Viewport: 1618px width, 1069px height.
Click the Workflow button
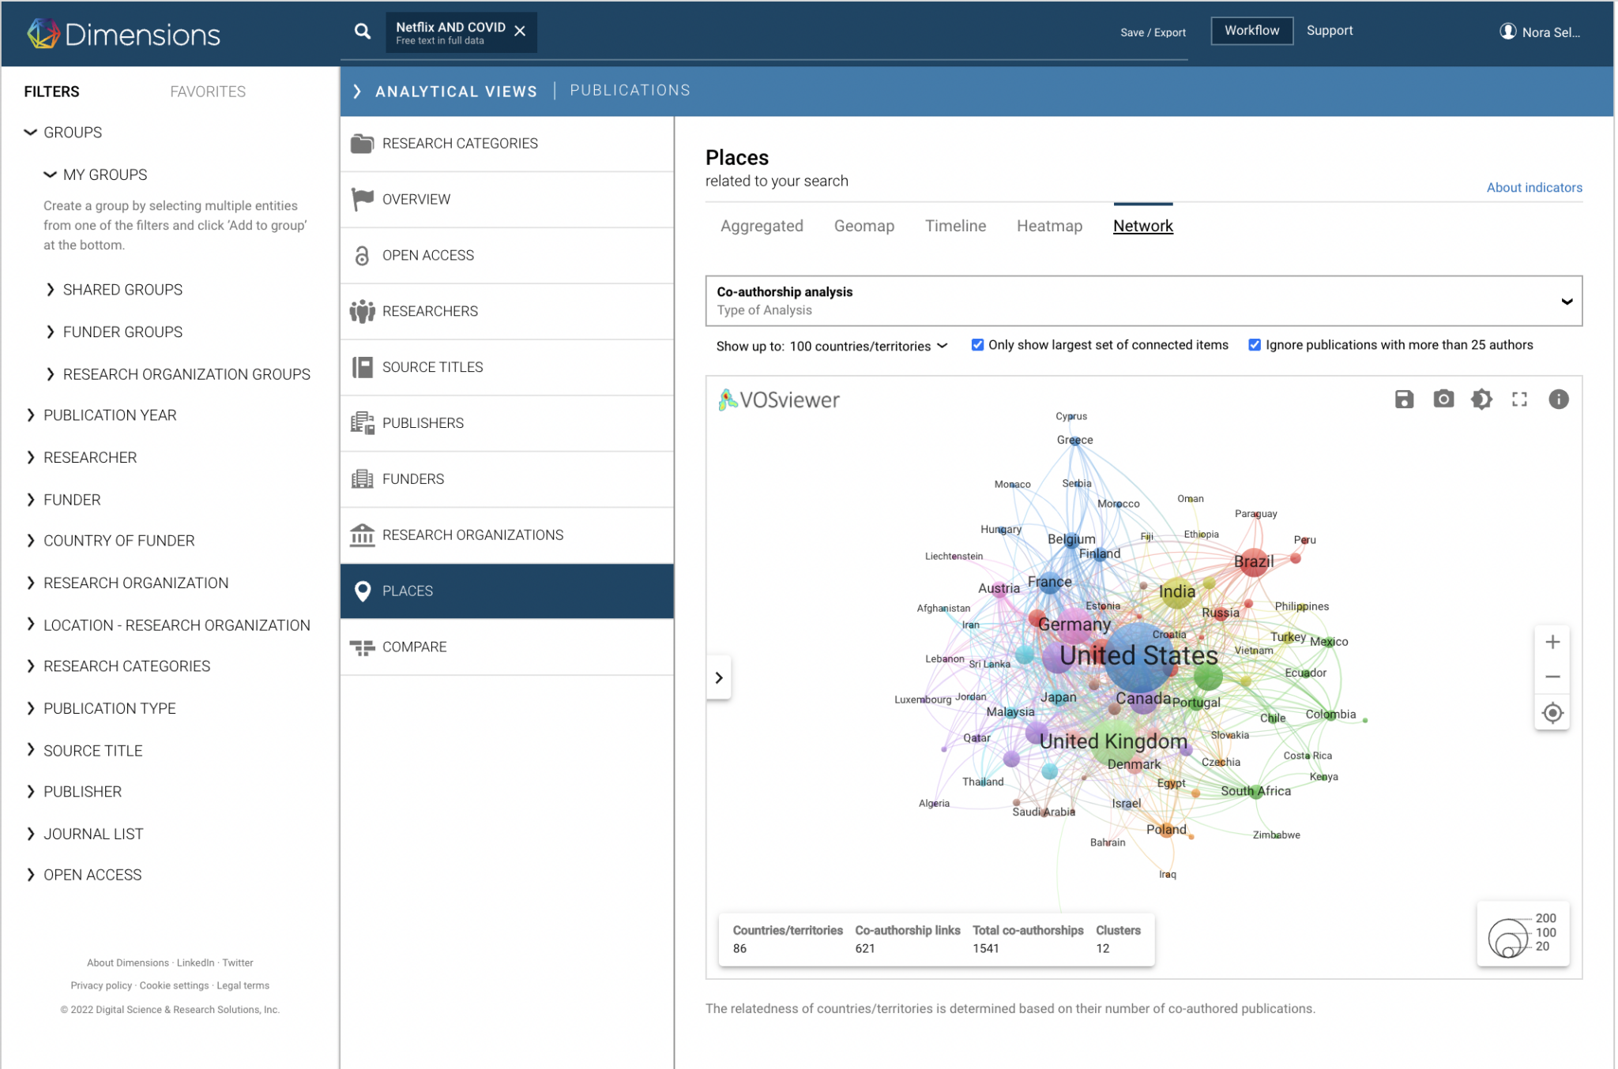[1251, 31]
